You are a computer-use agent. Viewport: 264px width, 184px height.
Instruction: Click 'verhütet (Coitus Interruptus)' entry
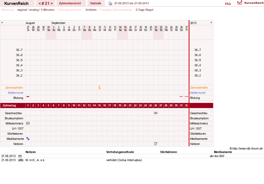point(124,160)
